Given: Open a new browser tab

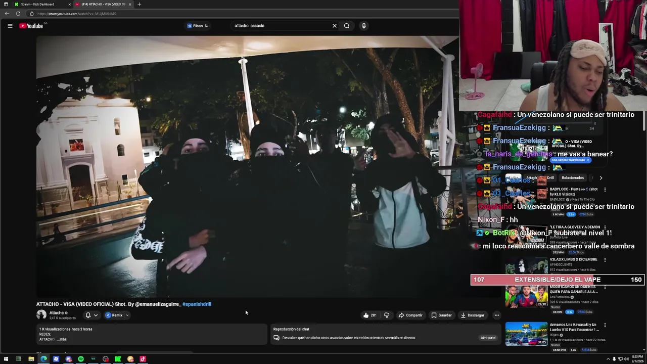Looking at the screenshot, I should (139, 4).
